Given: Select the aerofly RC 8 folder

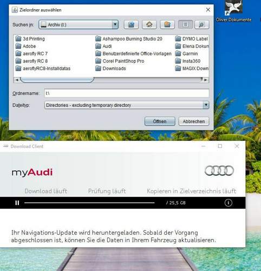Looking at the screenshot, I should click(31, 61).
